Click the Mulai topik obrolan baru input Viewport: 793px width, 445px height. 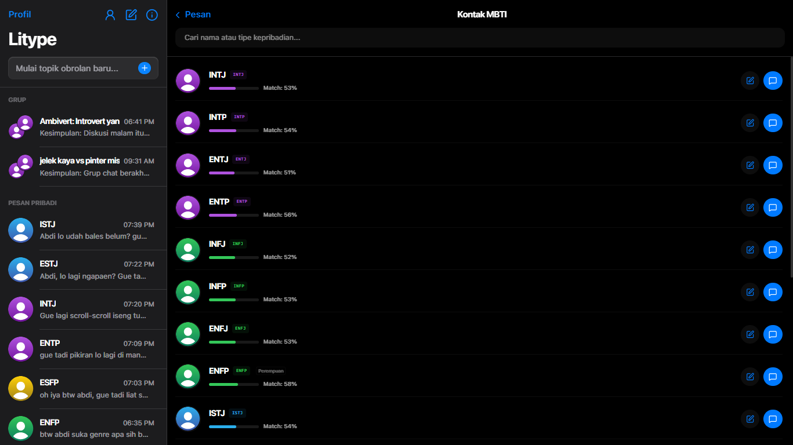click(83, 68)
